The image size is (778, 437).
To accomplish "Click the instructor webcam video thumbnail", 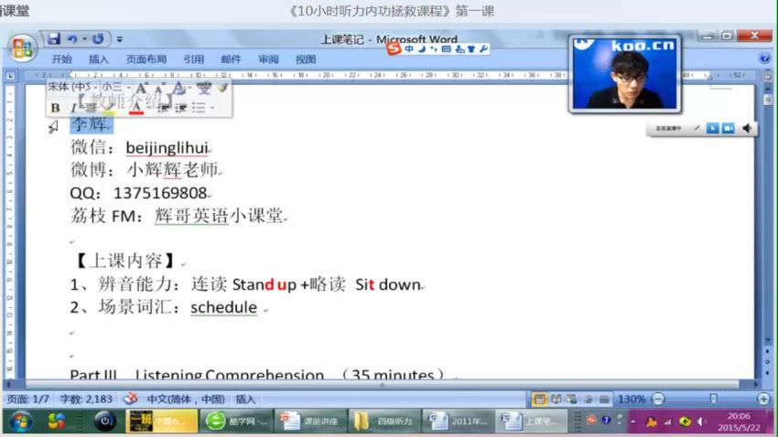I will pyautogui.click(x=624, y=73).
